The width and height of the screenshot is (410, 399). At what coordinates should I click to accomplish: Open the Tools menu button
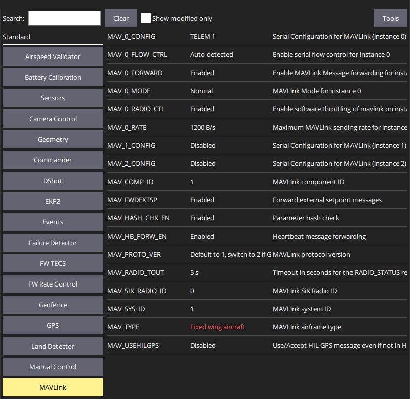pos(390,18)
